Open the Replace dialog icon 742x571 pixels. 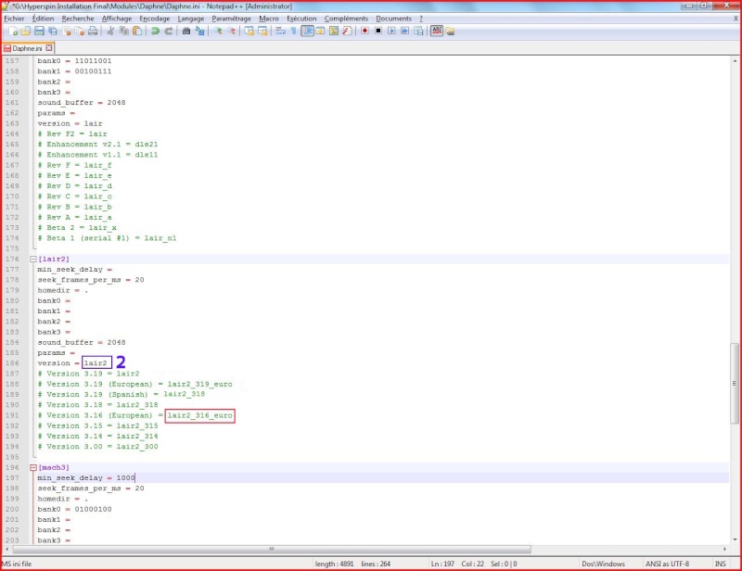[x=199, y=32]
